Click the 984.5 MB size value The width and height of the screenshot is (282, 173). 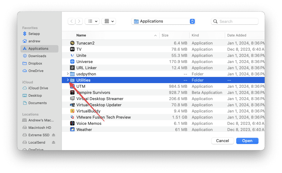click(x=178, y=86)
